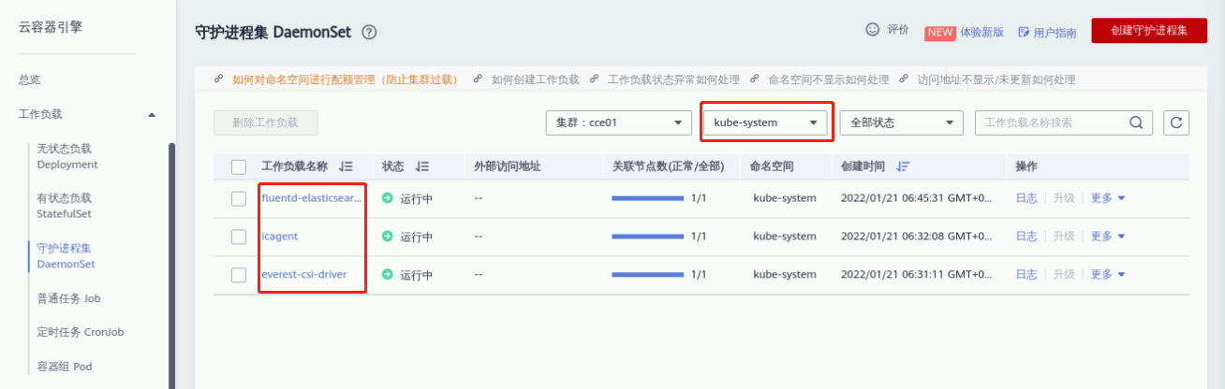Sort by workload name column icon

pyautogui.click(x=347, y=166)
